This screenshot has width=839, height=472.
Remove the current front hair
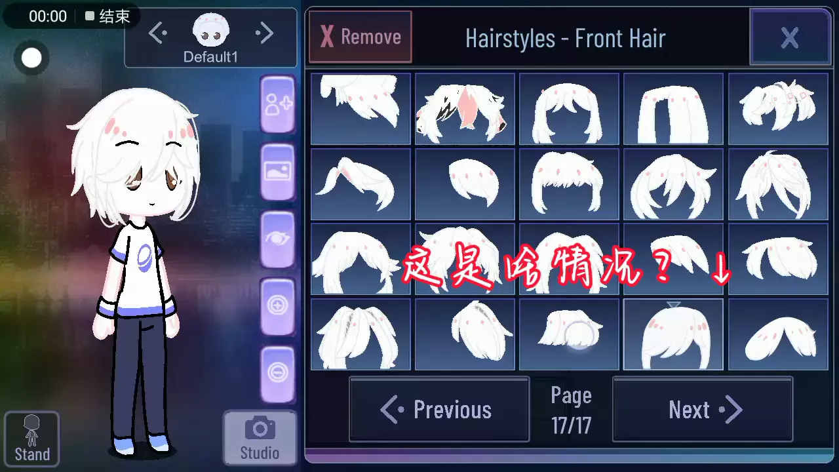pos(361,37)
